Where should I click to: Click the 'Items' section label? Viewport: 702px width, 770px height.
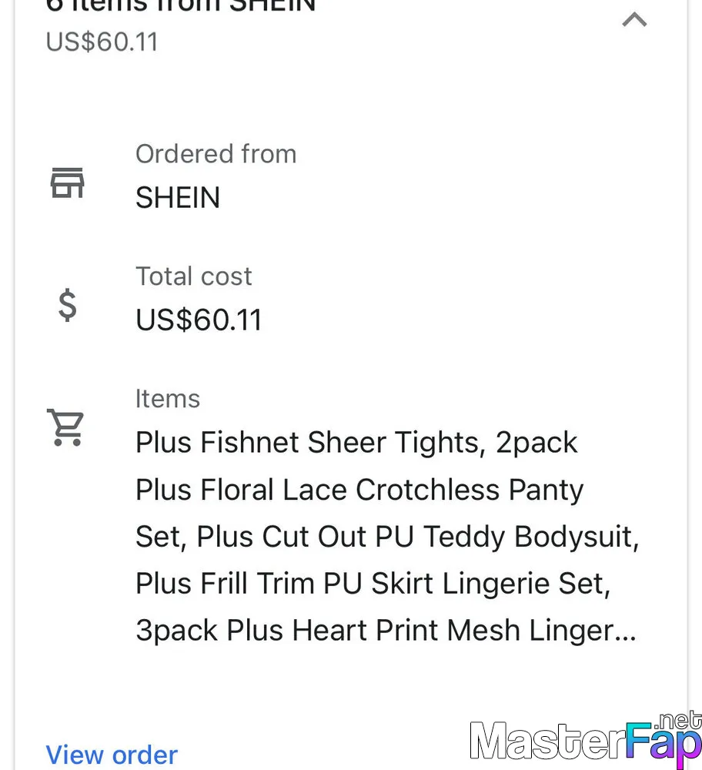point(167,398)
